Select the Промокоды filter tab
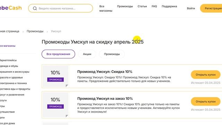The width and height of the screenshot is (222, 125). click(112, 54)
